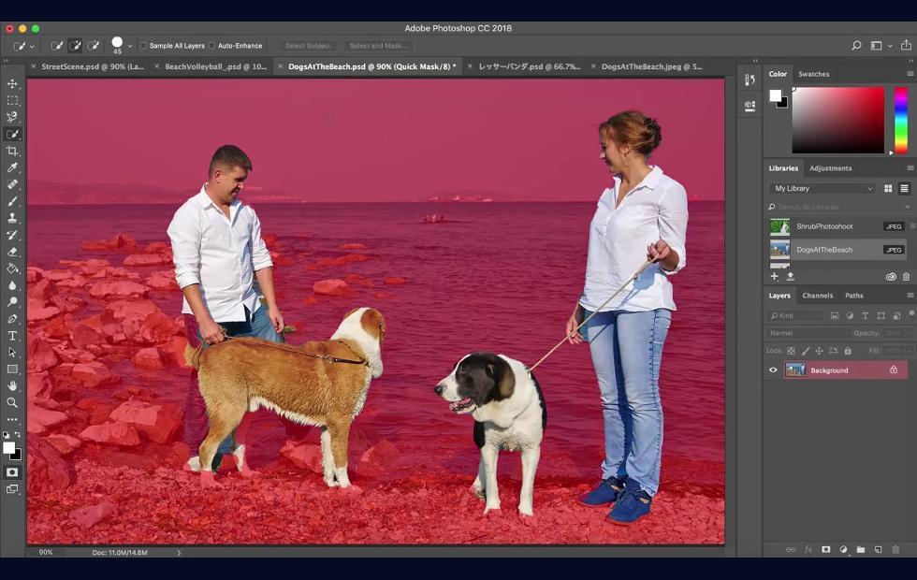The width and height of the screenshot is (917, 580).
Task: Open the brush size picker dropdown
Action: [130, 46]
